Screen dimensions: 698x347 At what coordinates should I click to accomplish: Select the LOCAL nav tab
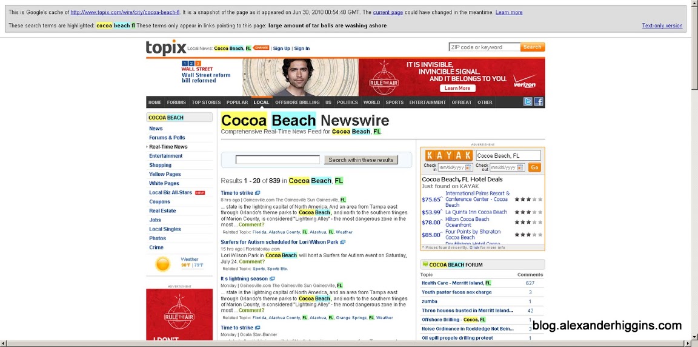tap(261, 103)
